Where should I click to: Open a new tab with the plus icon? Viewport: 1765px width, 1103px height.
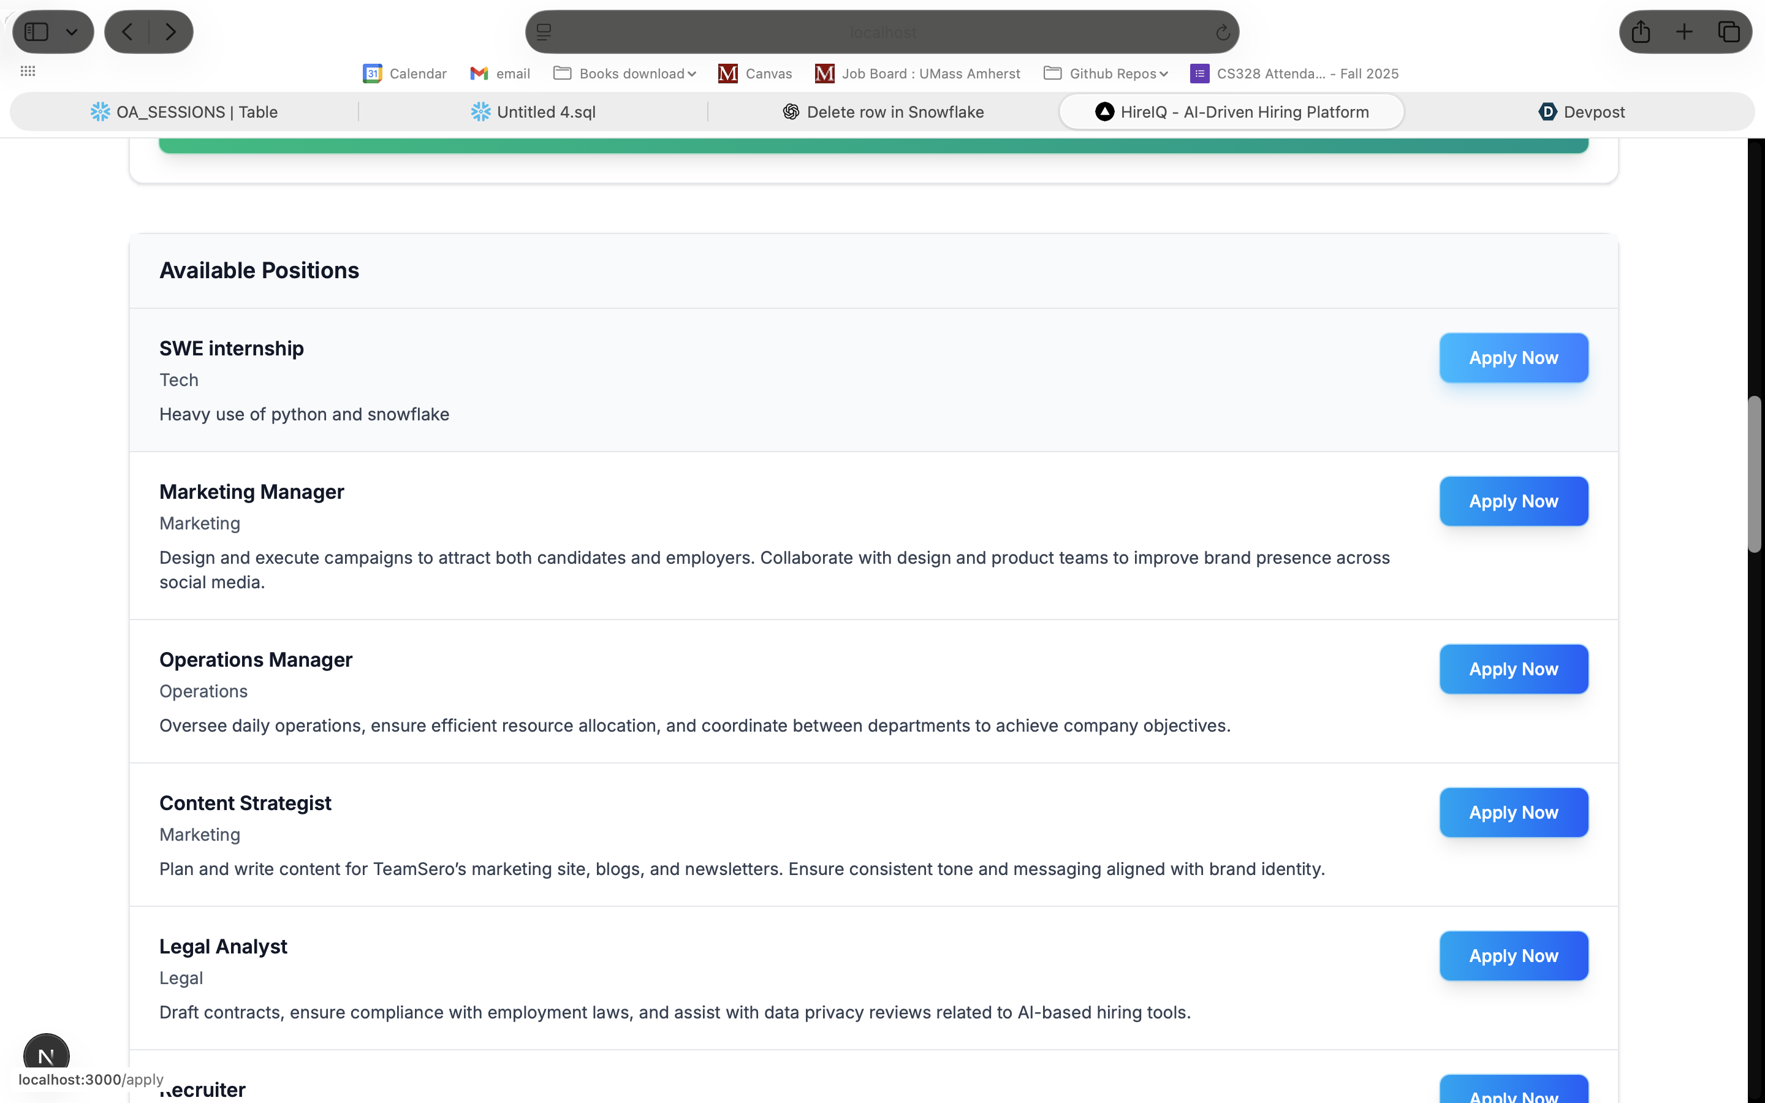click(x=1684, y=32)
